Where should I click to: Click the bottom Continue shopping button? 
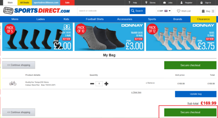tap(19, 112)
